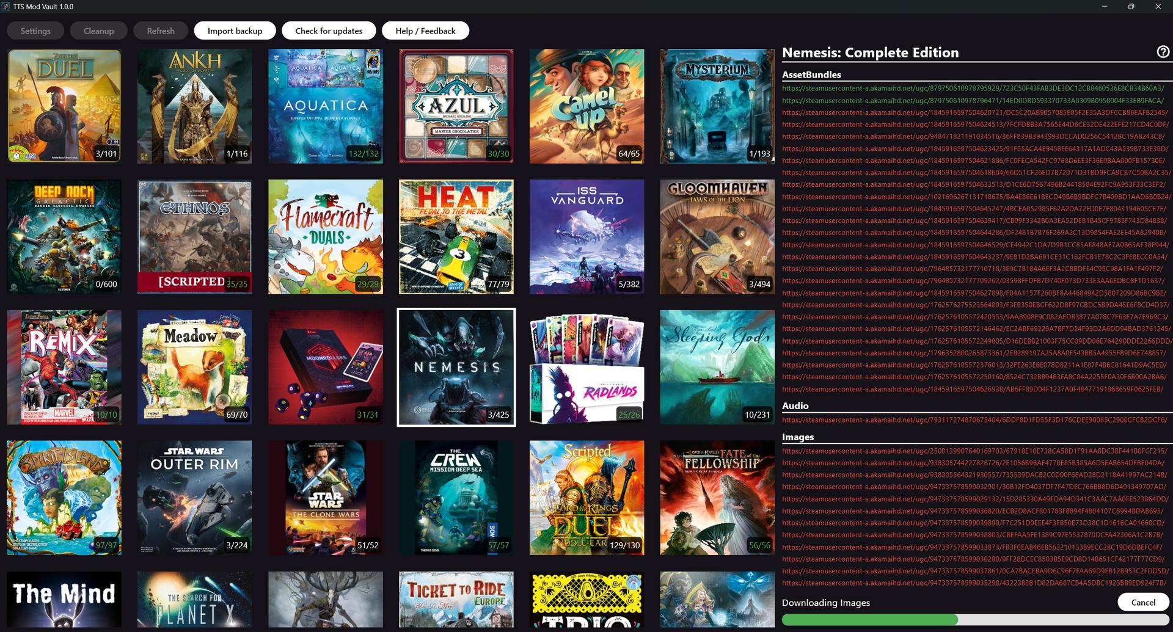1173x632 pixels.
Task: Select the Mysterium mod thumbnail
Action: [717, 106]
